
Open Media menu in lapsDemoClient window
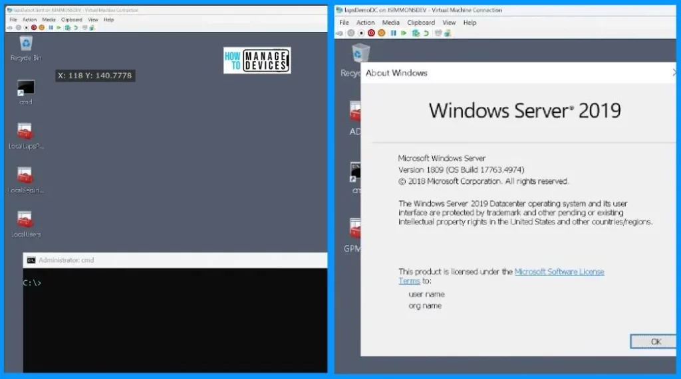[x=49, y=20]
